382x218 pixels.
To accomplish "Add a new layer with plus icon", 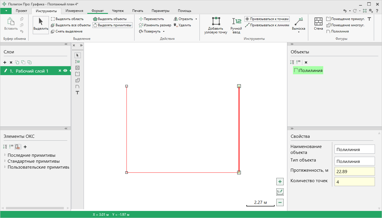I will pyautogui.click(x=5, y=62).
